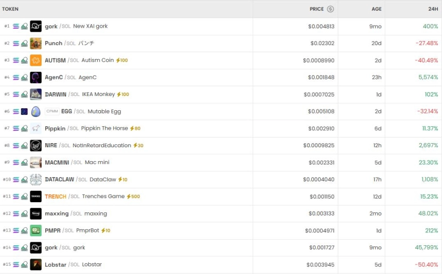The width and height of the screenshot is (442, 274).
Task: Click the Punch token logo
Action: (35, 43)
